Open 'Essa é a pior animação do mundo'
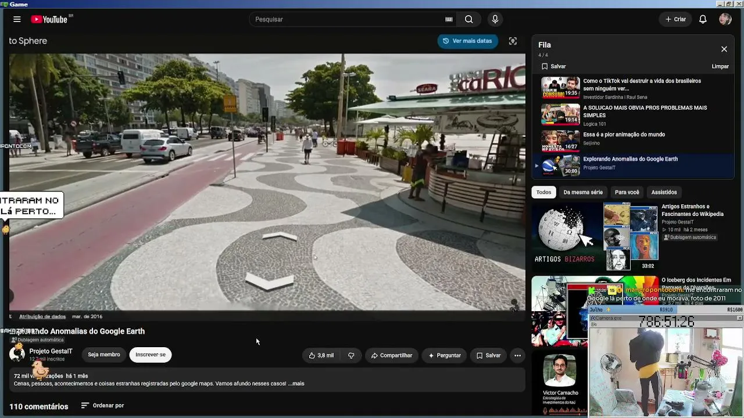Image resolution: width=744 pixels, height=418 pixels. click(x=624, y=135)
